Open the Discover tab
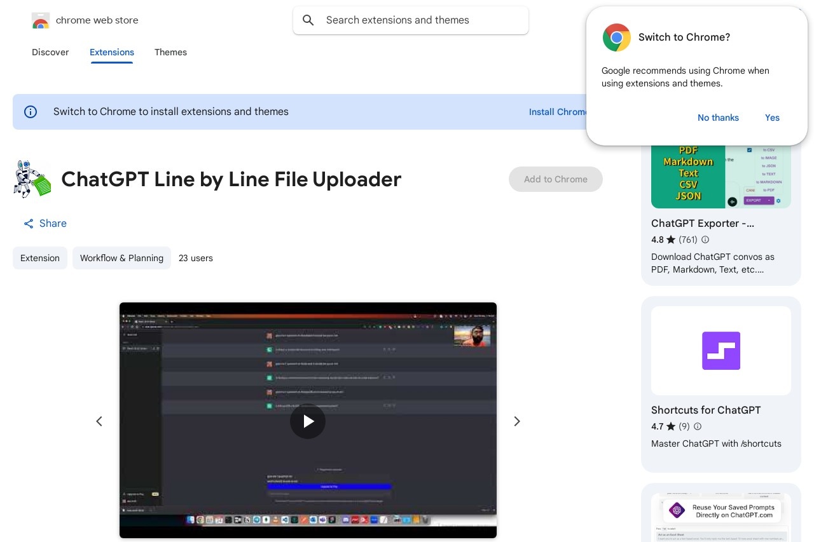Screen dimensions: 814x542 click(x=50, y=52)
